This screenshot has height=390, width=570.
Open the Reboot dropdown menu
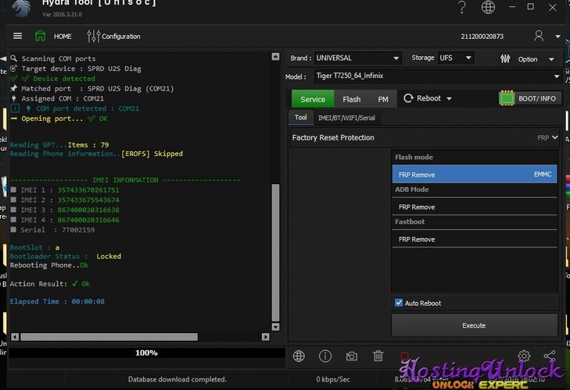coord(428,99)
